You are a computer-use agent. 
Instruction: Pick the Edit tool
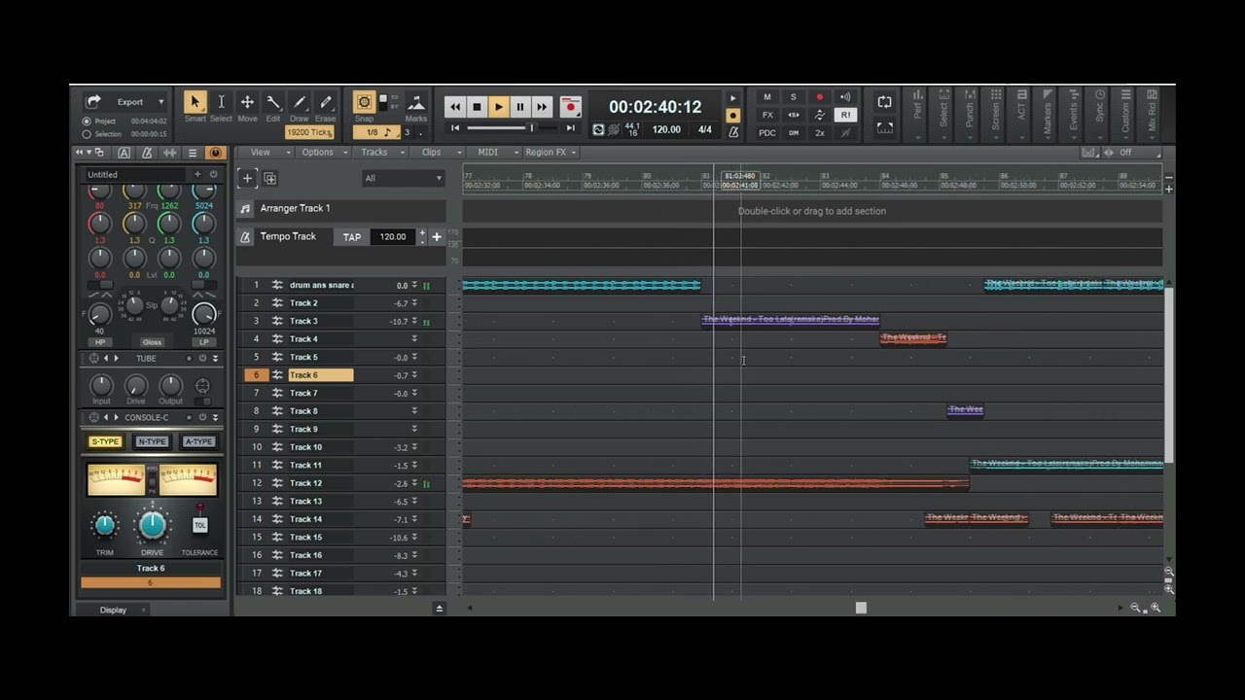pyautogui.click(x=273, y=102)
